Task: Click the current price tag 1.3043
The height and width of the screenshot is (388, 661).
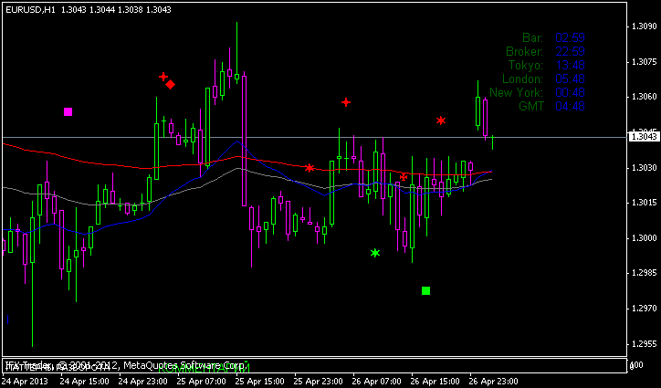Action: (x=644, y=136)
